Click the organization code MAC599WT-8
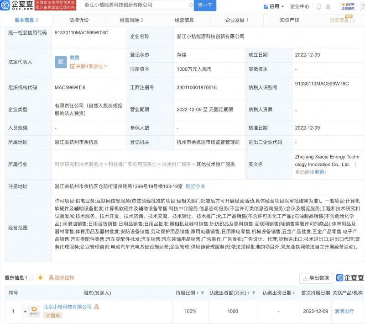Image resolution: width=365 pixels, height=324 pixels. point(70,88)
